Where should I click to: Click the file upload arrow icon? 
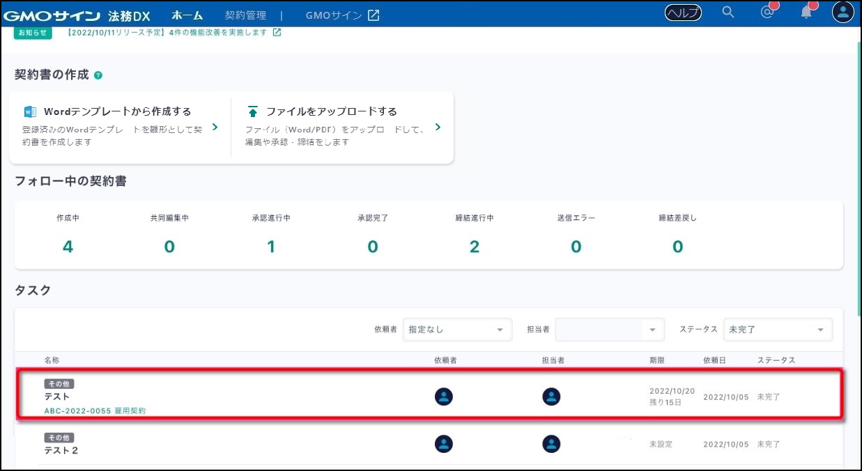click(252, 111)
